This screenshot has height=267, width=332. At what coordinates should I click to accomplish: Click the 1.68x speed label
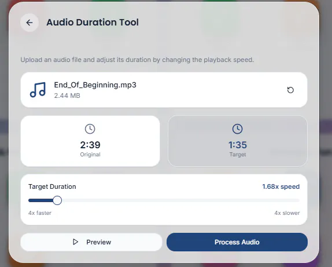pos(281,186)
